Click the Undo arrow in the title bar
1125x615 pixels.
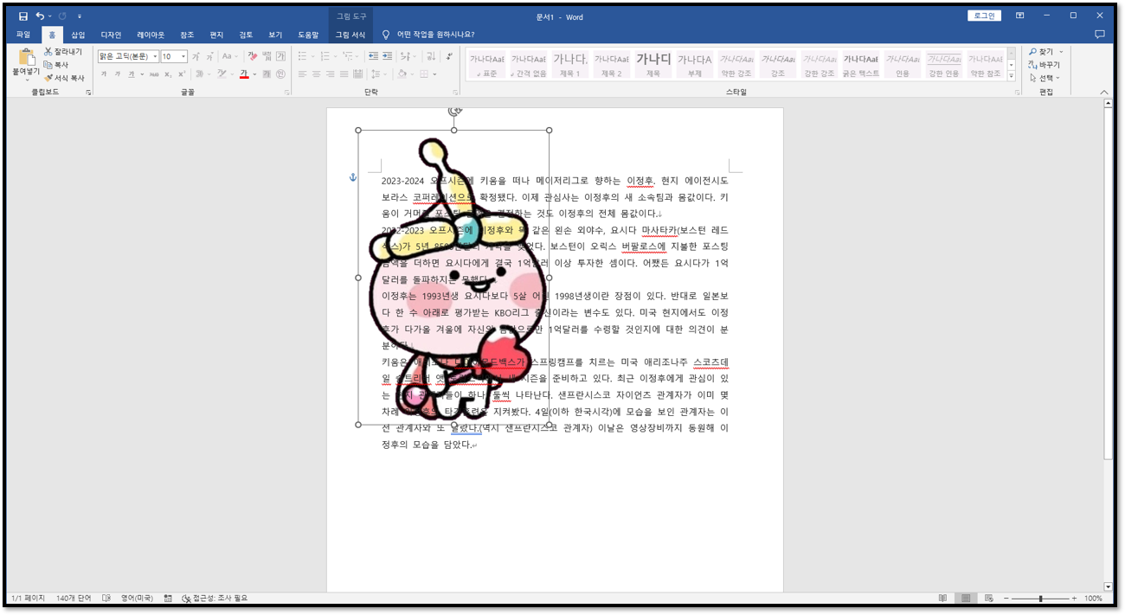pos(40,16)
